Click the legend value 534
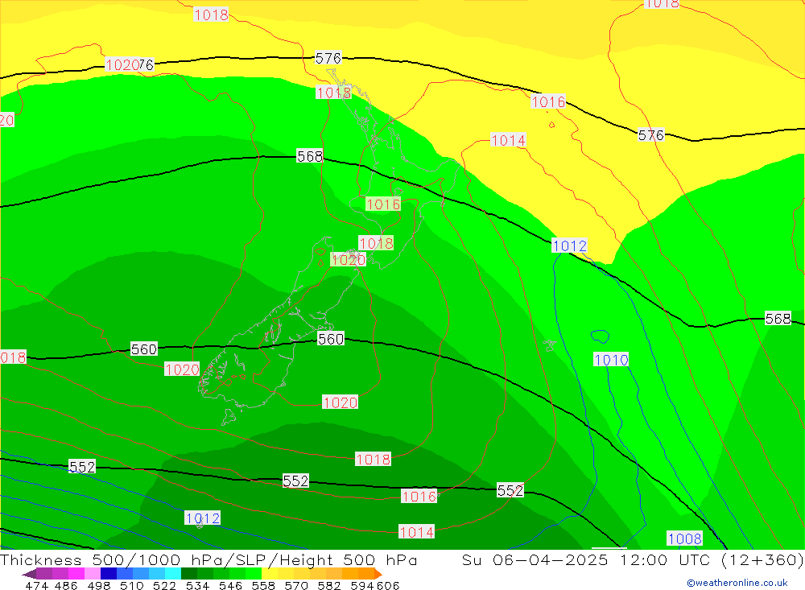 (x=198, y=585)
